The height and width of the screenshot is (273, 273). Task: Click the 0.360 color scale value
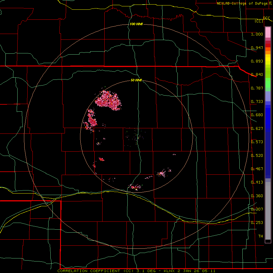257,196
